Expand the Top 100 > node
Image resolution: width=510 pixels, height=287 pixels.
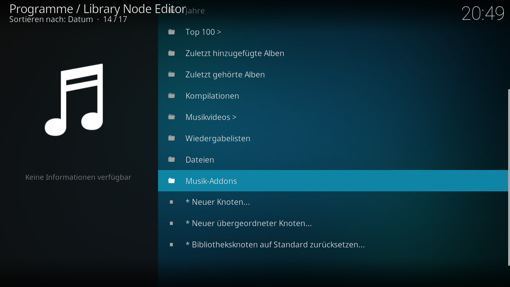[x=203, y=32]
